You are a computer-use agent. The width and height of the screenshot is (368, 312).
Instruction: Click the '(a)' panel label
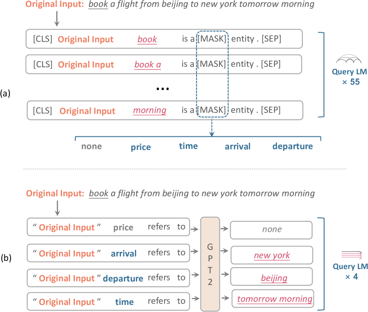click(x=5, y=93)
